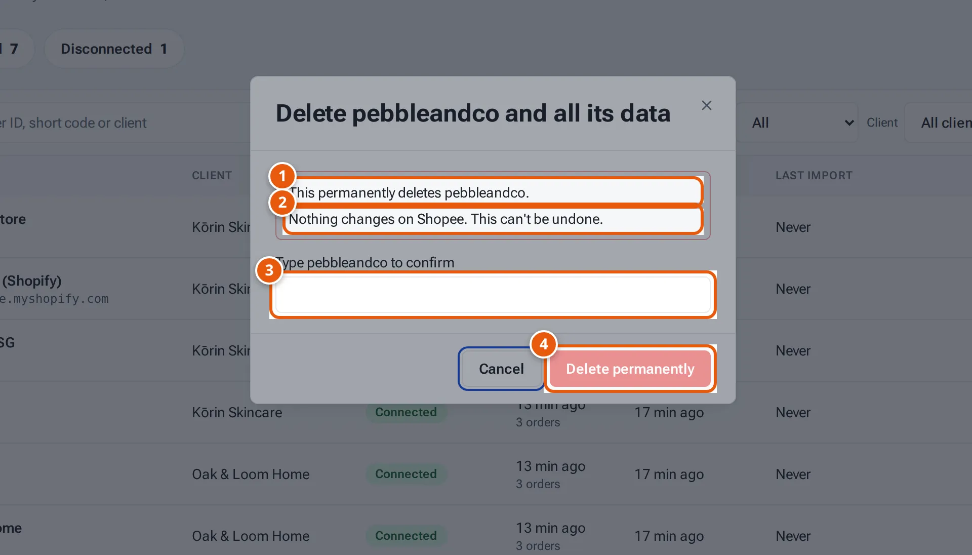
Task: Click the (Shopify) store name
Action: tap(31, 281)
